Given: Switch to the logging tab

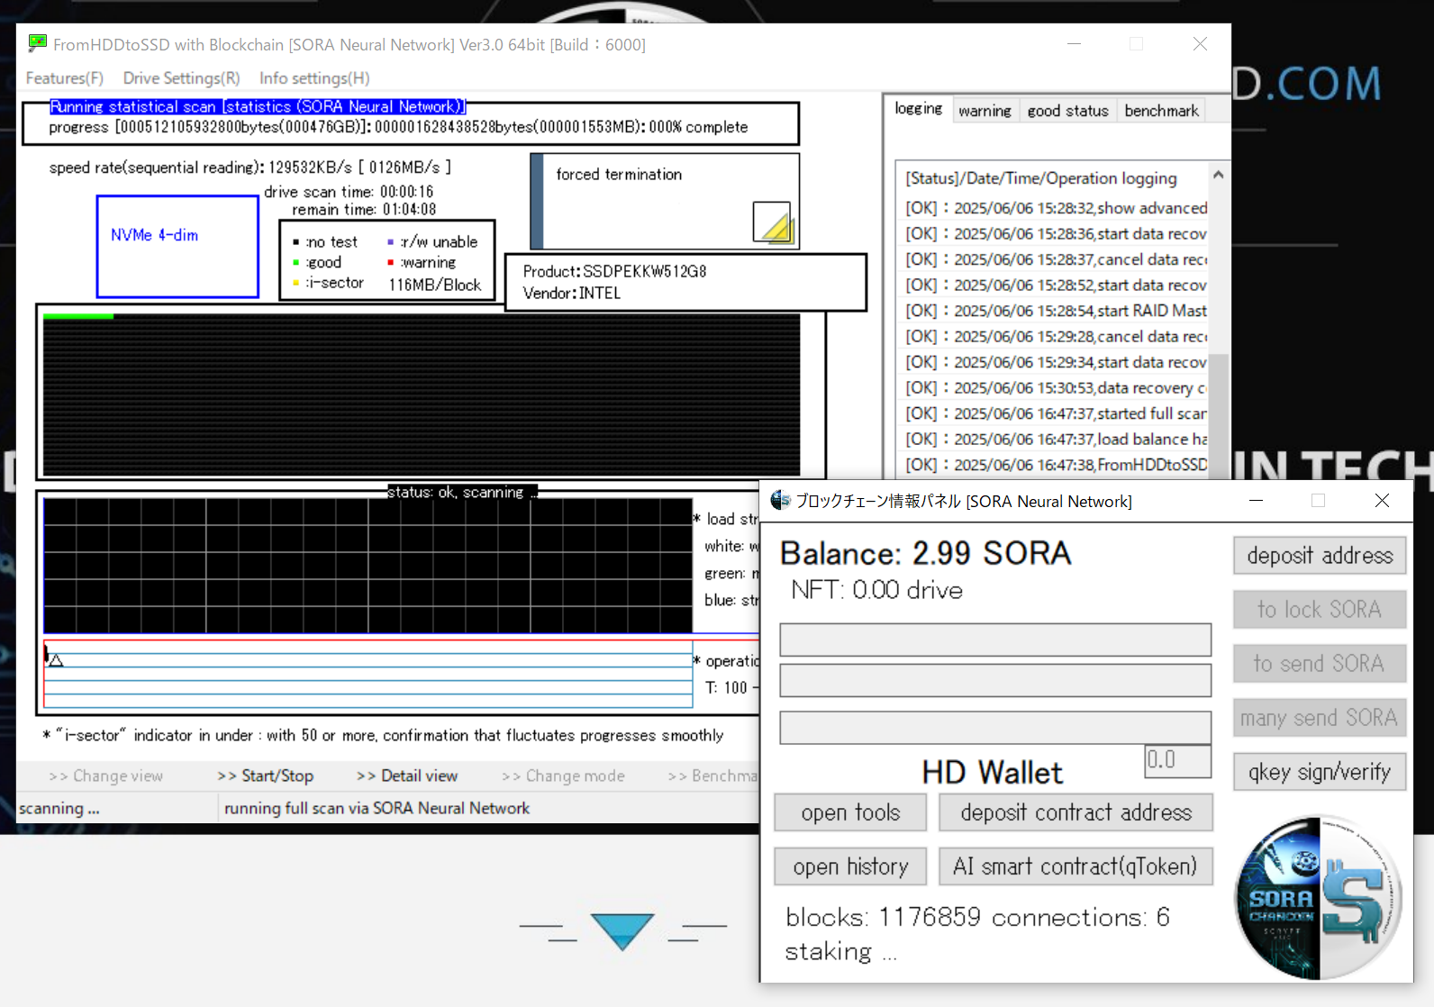Looking at the screenshot, I should click(918, 108).
